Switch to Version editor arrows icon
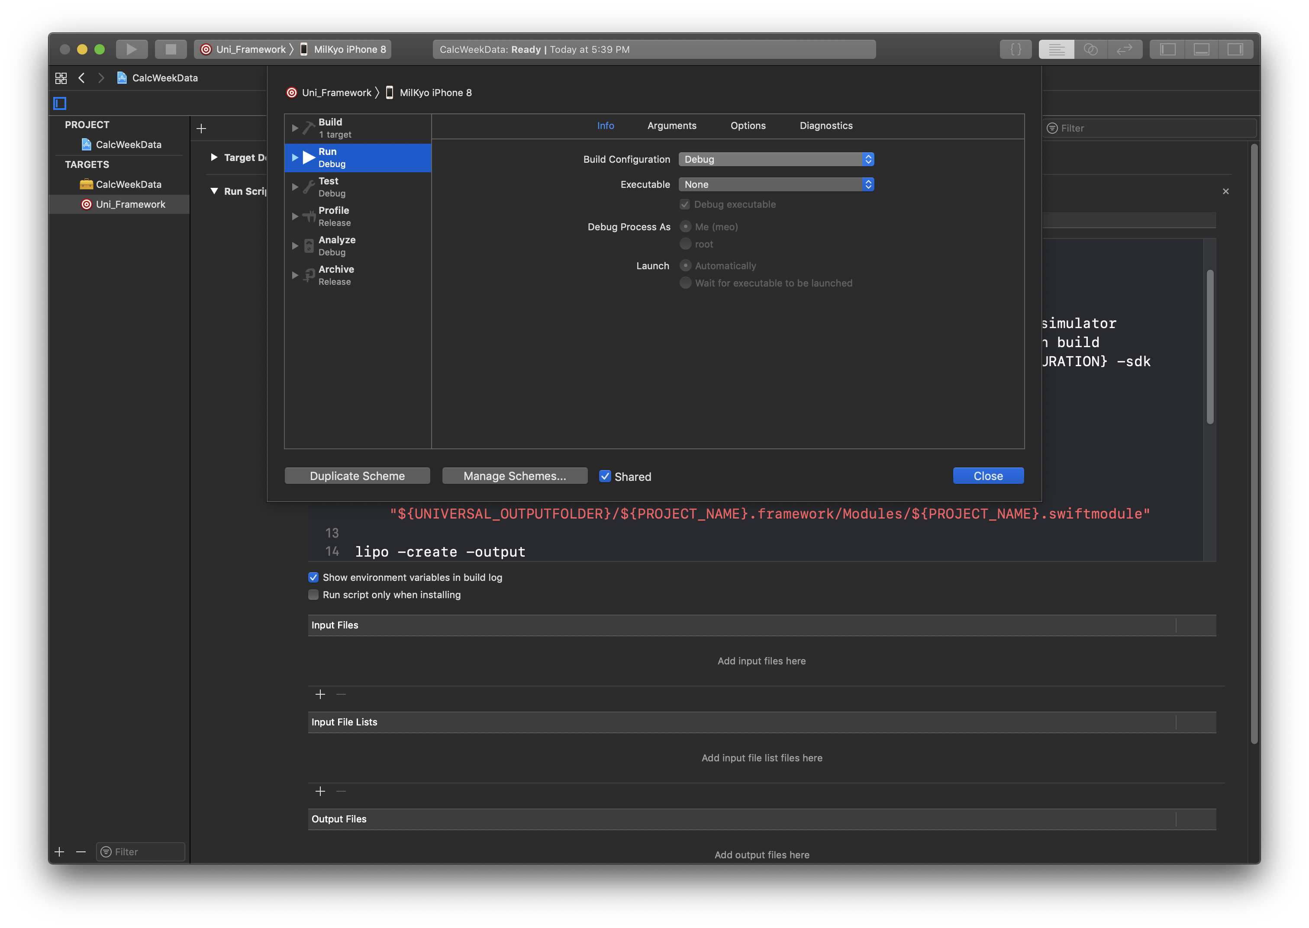 pyautogui.click(x=1124, y=49)
